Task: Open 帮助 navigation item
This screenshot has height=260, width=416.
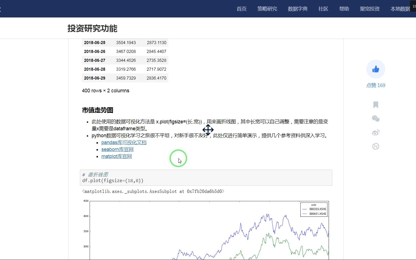Action: point(344,9)
